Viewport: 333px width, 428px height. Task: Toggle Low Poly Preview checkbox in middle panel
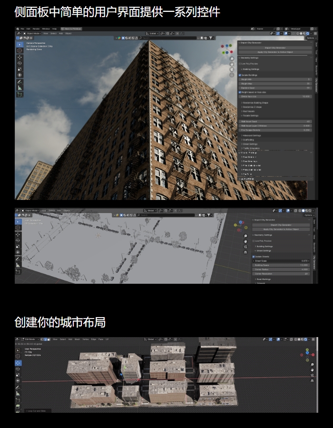(254, 241)
